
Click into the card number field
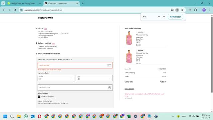coord(75,65)
